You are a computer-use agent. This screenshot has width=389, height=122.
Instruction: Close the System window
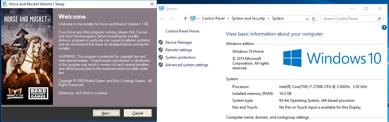point(380,8)
